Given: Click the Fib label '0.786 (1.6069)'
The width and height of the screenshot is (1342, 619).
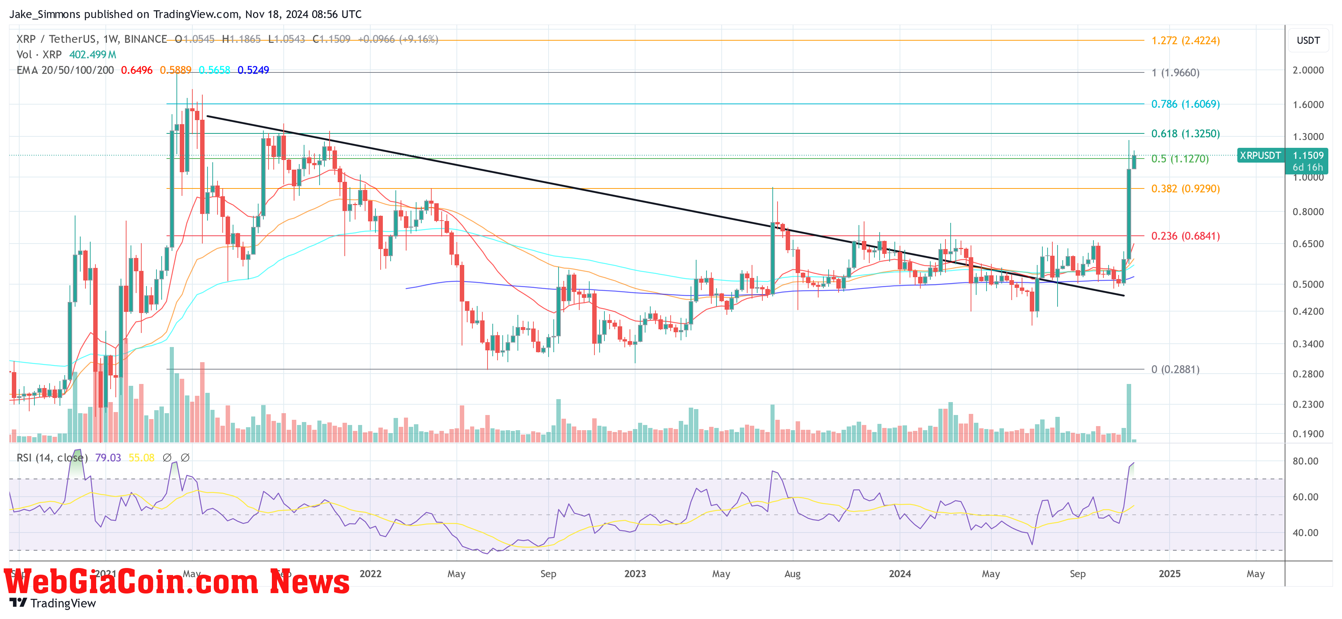Looking at the screenshot, I should tap(1186, 104).
